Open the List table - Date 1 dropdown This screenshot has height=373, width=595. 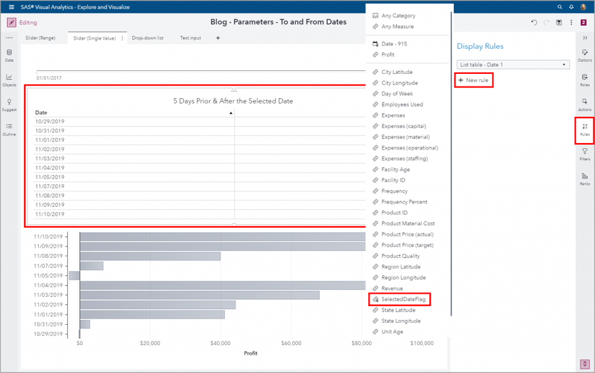(x=513, y=64)
